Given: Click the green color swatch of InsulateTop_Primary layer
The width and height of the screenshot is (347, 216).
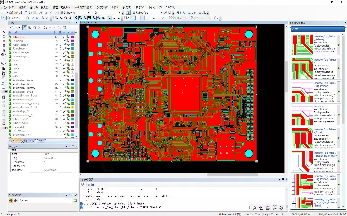Looking at the screenshot, I should pyautogui.click(x=72, y=88).
